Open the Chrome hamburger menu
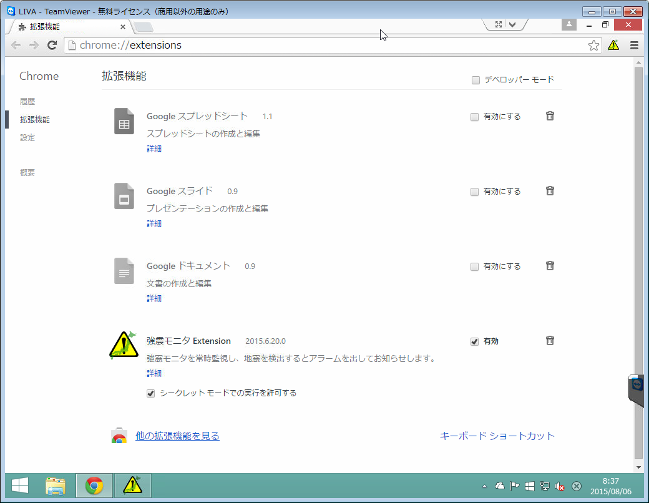Image resolution: width=649 pixels, height=503 pixels. click(634, 45)
